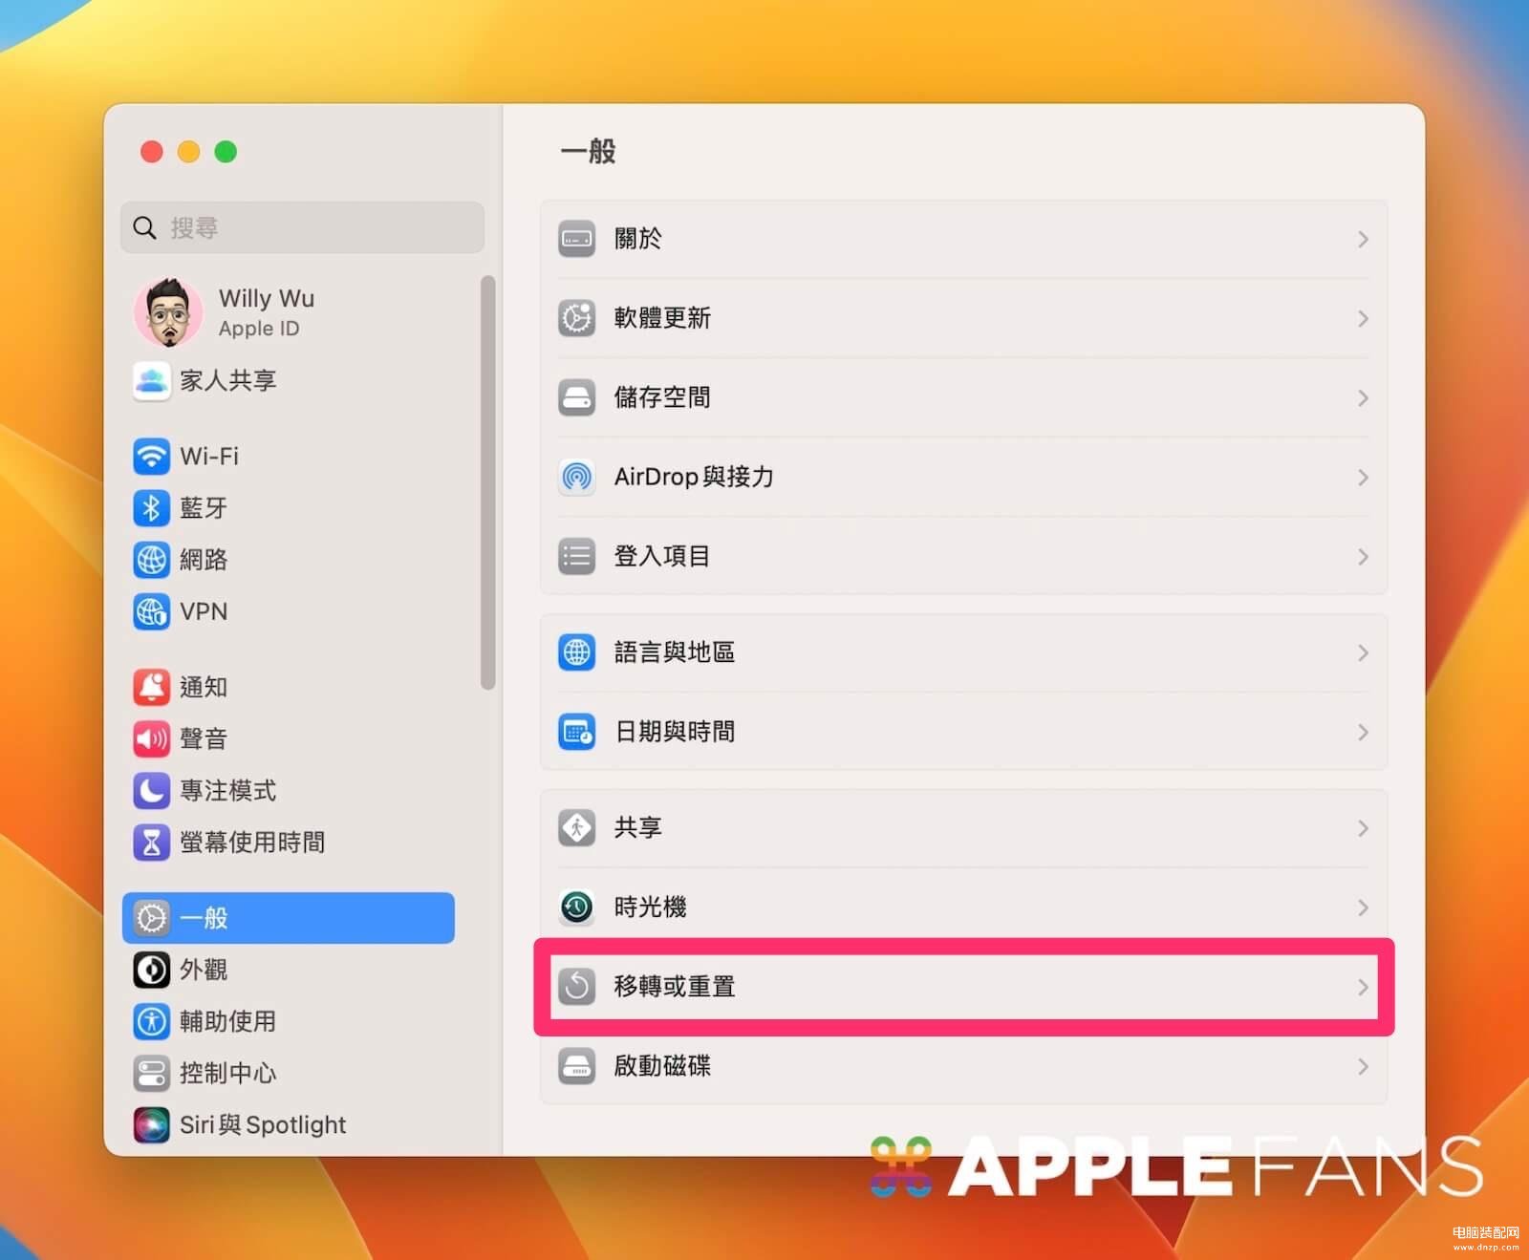Click the 通知 bell icon
Image resolution: width=1529 pixels, height=1260 pixels.
[151, 687]
